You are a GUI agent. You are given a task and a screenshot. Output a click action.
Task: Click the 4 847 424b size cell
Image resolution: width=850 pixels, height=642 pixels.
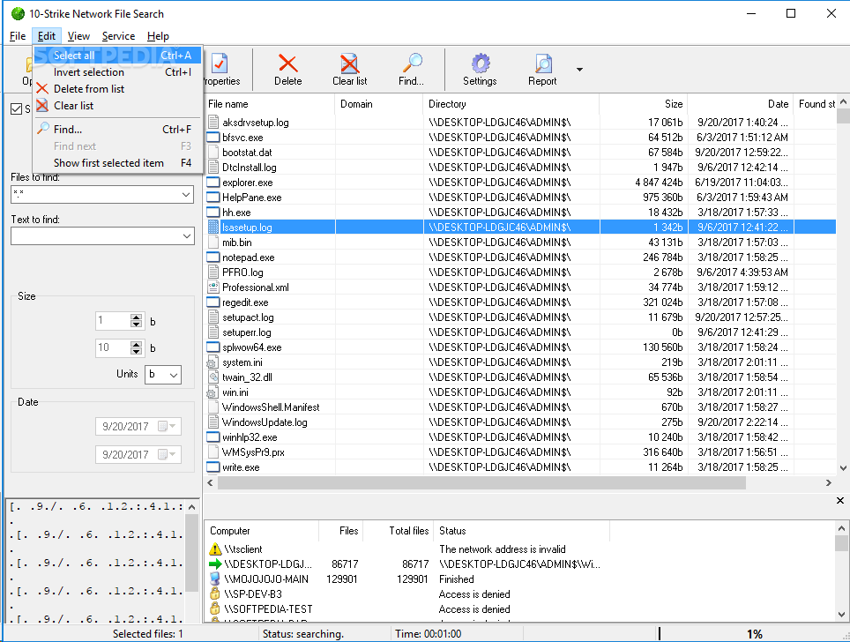(x=659, y=183)
